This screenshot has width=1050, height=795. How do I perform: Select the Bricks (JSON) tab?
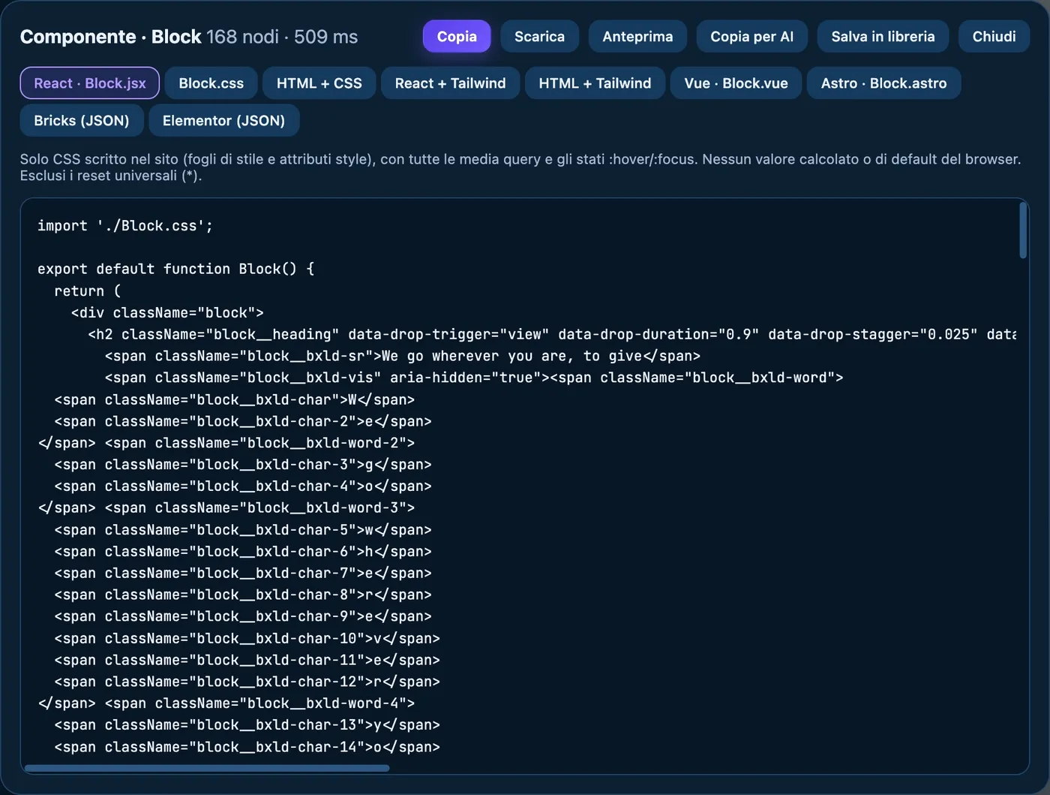(82, 120)
